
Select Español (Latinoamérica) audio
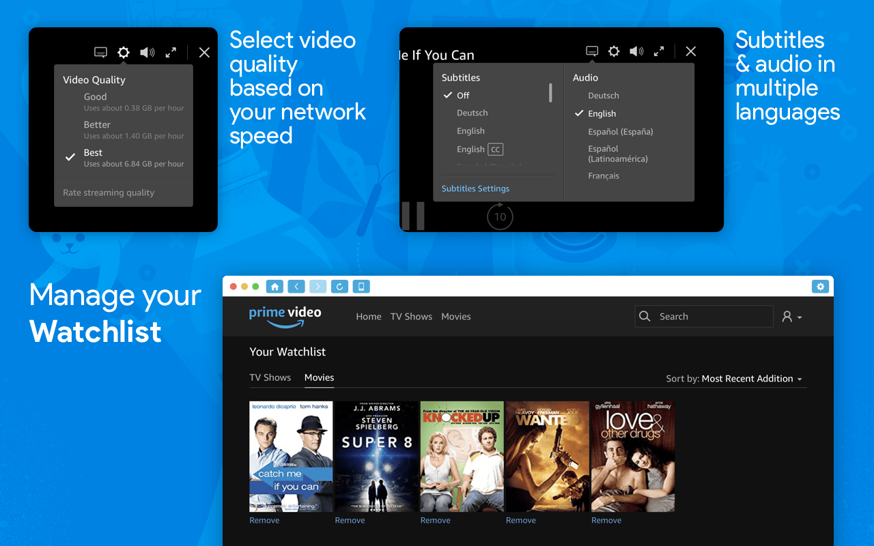coord(618,154)
